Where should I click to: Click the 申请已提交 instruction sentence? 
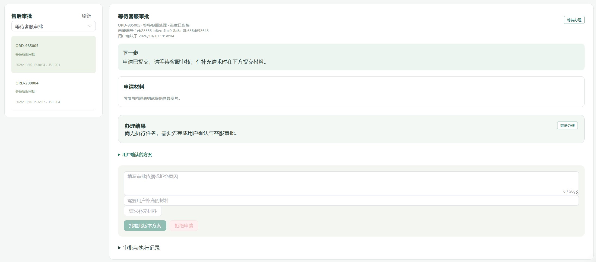point(195,62)
